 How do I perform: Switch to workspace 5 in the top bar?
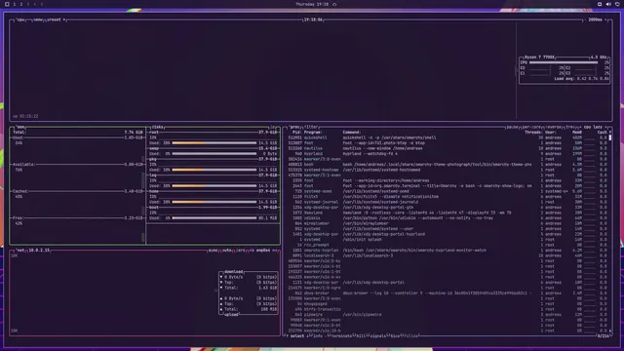(x=41, y=4)
